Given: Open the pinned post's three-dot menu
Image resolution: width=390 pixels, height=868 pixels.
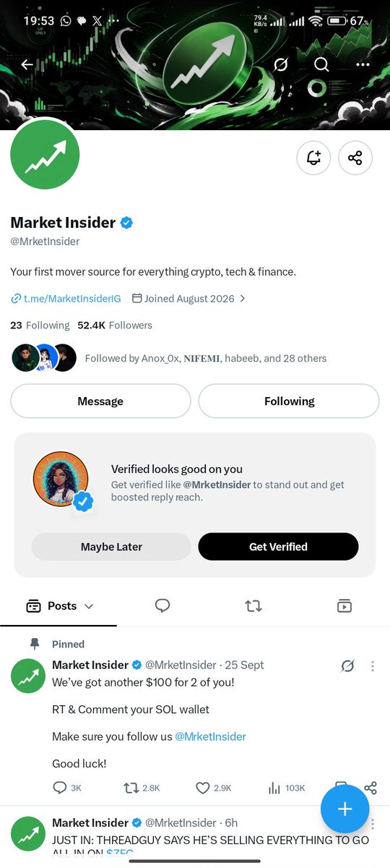Looking at the screenshot, I should point(373,666).
